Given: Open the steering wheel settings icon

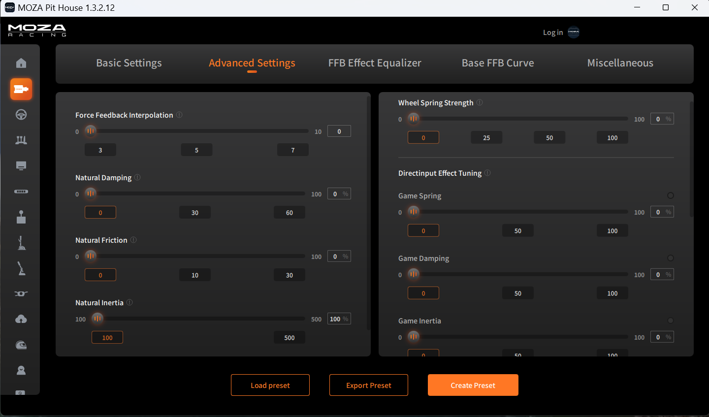Looking at the screenshot, I should (21, 115).
